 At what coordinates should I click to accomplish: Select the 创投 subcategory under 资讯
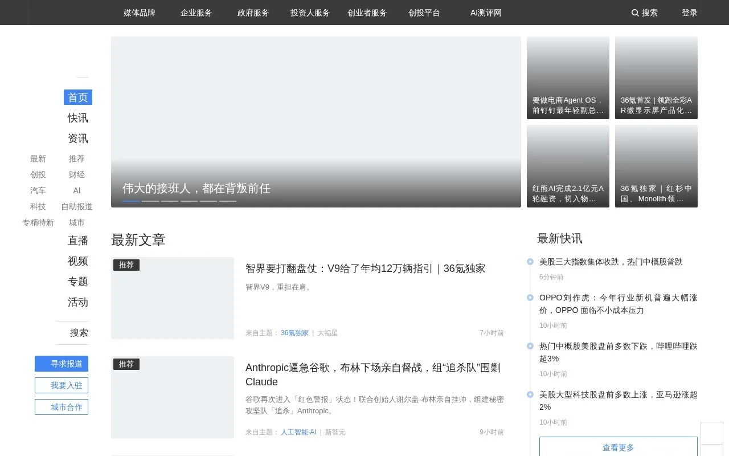click(x=38, y=174)
